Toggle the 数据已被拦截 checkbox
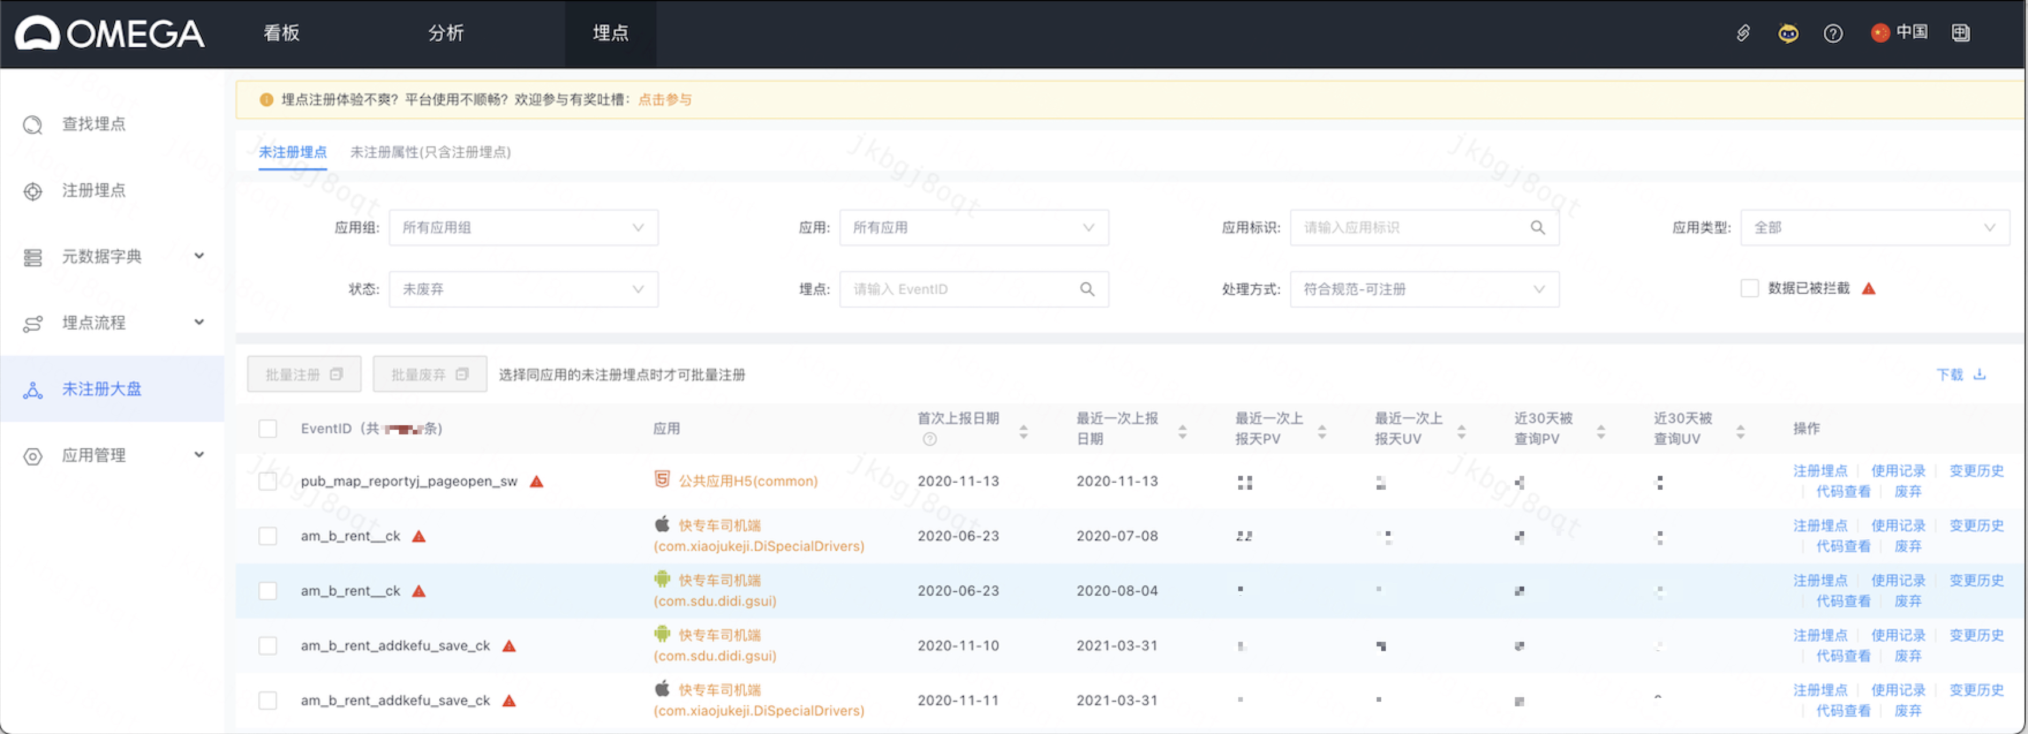 tap(1750, 289)
